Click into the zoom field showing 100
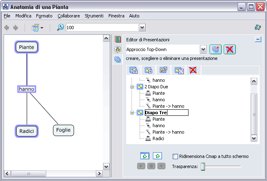The image size is (267, 181). tap(102, 28)
